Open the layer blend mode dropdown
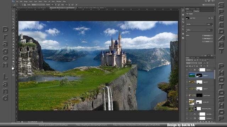227x127 pixels. (192, 63)
